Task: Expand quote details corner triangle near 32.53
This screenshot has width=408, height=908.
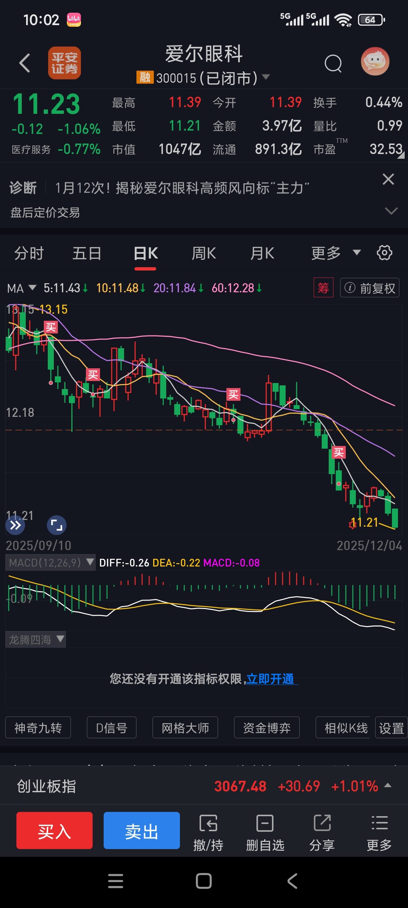Action: click(401, 154)
